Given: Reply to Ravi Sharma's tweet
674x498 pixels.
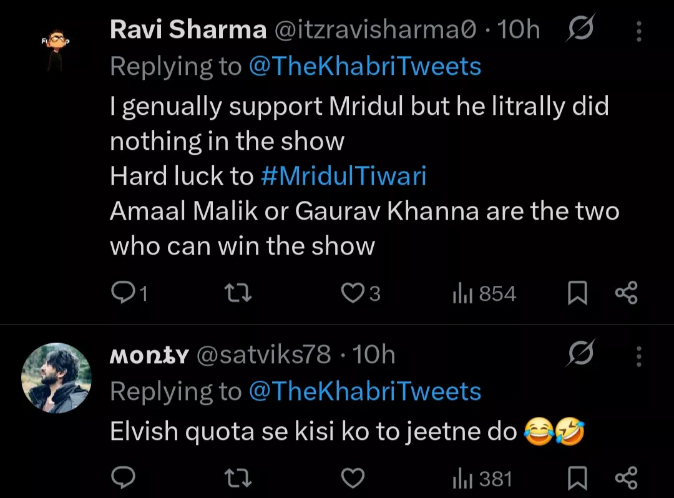Looking at the screenshot, I should tap(123, 293).
